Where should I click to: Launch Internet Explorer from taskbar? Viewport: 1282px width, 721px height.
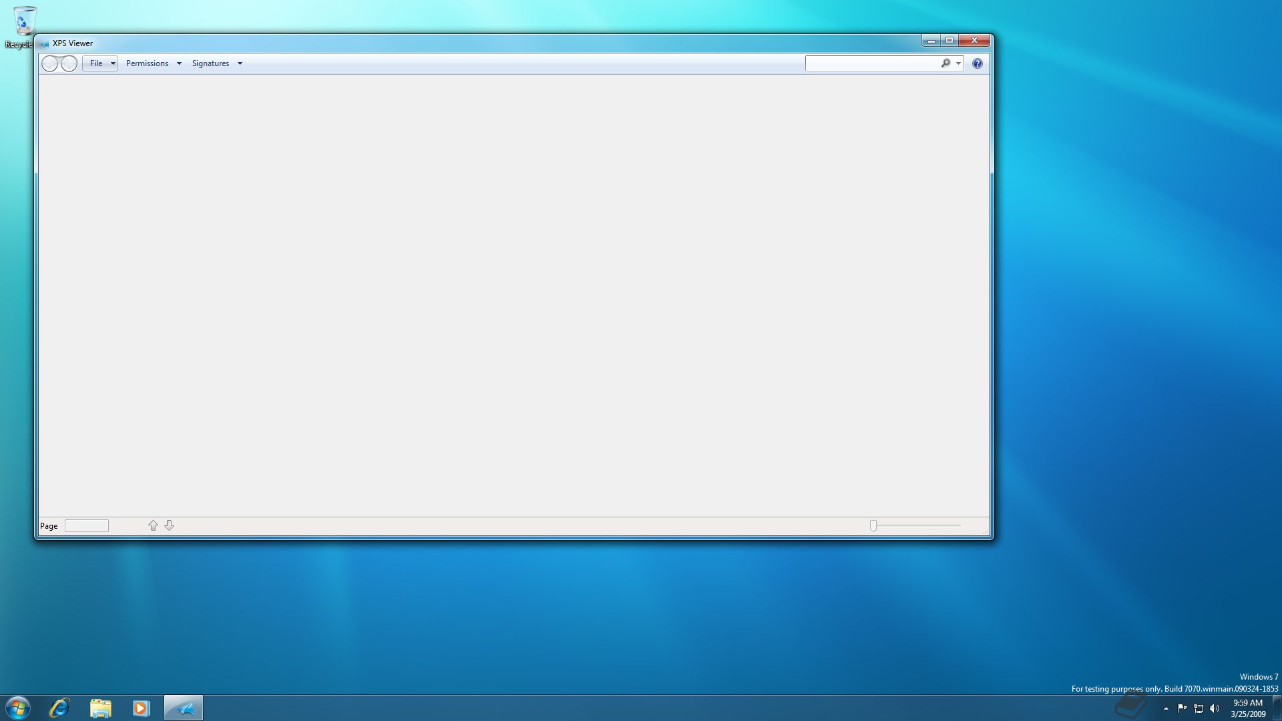pos(59,708)
